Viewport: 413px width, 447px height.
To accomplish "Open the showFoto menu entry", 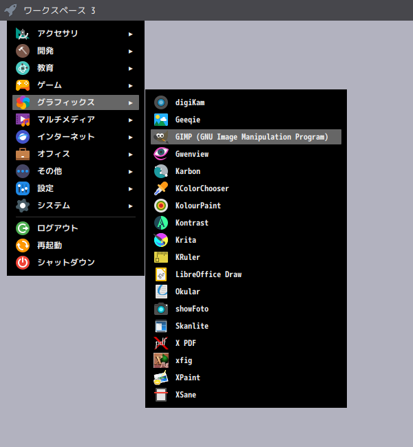I will pos(246,309).
